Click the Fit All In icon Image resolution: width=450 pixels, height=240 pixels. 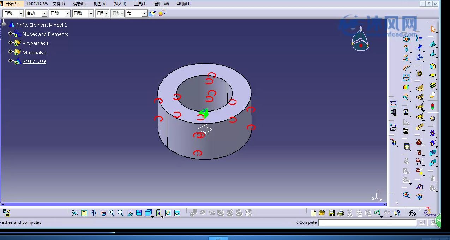[84, 213]
